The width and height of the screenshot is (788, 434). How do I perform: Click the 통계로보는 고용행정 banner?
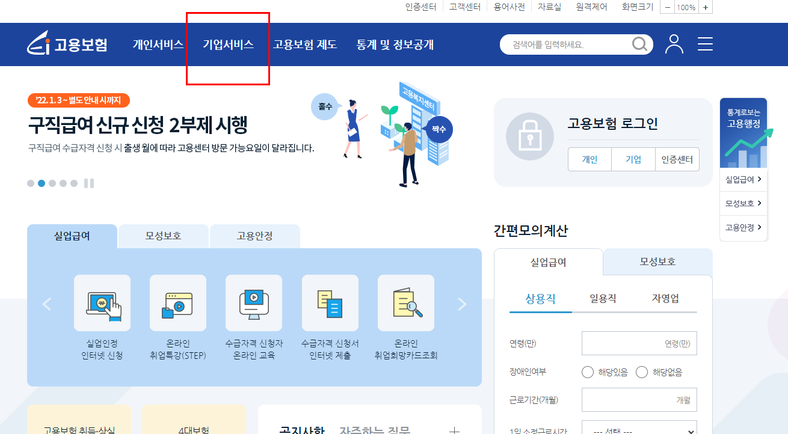point(743,133)
